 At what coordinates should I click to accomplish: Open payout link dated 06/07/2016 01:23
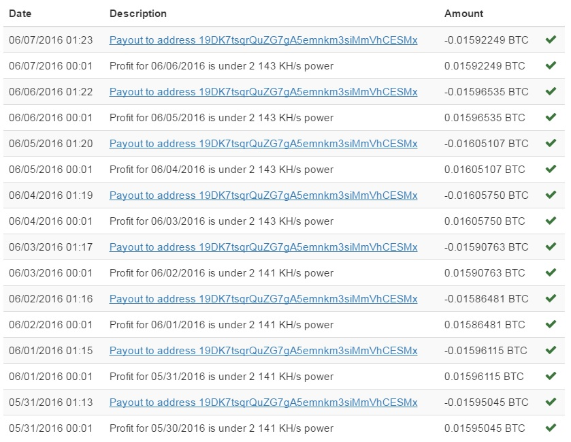coord(263,40)
